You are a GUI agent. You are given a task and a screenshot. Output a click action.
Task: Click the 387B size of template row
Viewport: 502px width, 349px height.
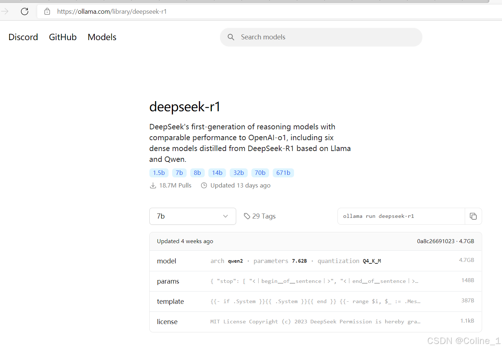pos(468,301)
